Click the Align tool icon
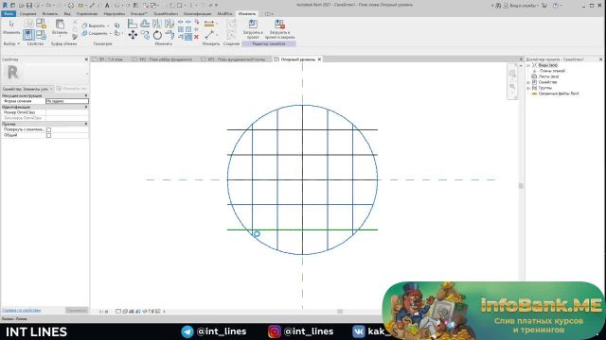The image size is (606, 340). click(133, 24)
